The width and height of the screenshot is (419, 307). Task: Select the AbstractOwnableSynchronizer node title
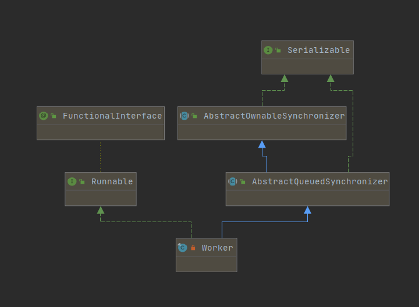tap(274, 116)
